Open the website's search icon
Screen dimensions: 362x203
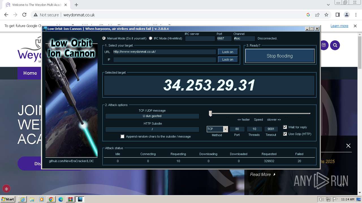335,45
